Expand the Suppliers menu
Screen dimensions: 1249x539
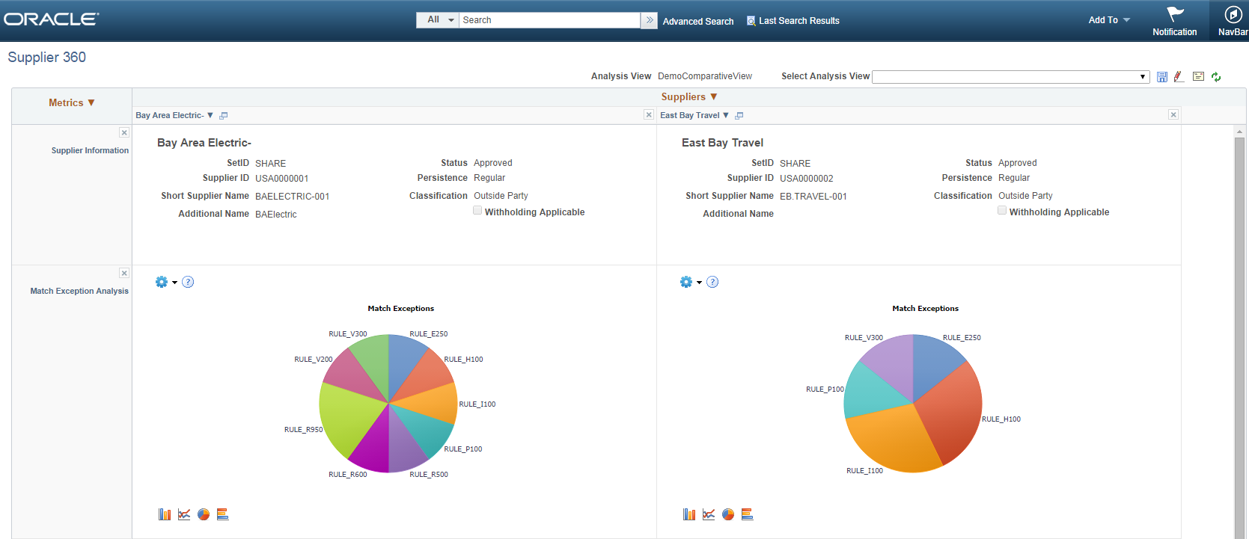(689, 97)
